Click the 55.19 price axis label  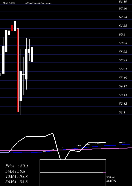(123, 78)
